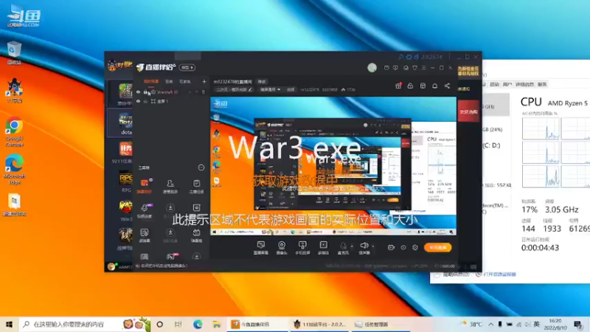Image resolution: width=590 pixels, height=332 pixels.
Task: Open File Explorer from the taskbar
Action: pos(217,324)
